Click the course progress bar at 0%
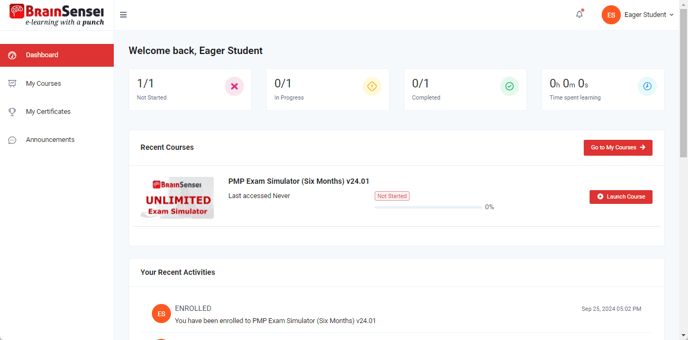Image resolution: width=688 pixels, height=340 pixels. [429, 207]
